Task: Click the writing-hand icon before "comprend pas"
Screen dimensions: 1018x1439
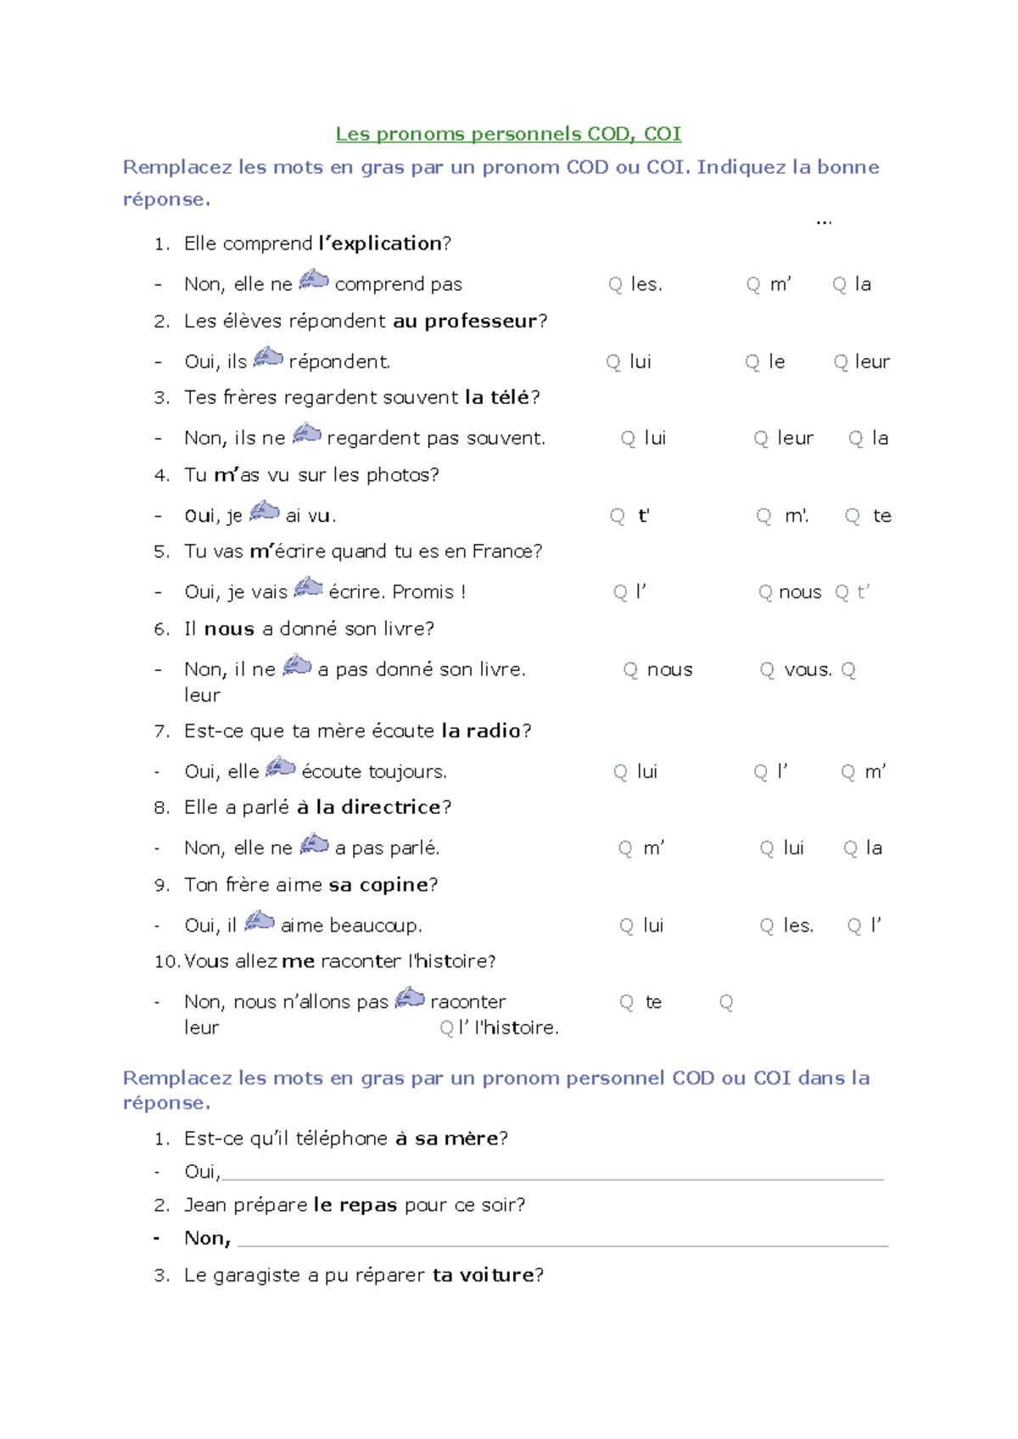Action: (x=313, y=279)
